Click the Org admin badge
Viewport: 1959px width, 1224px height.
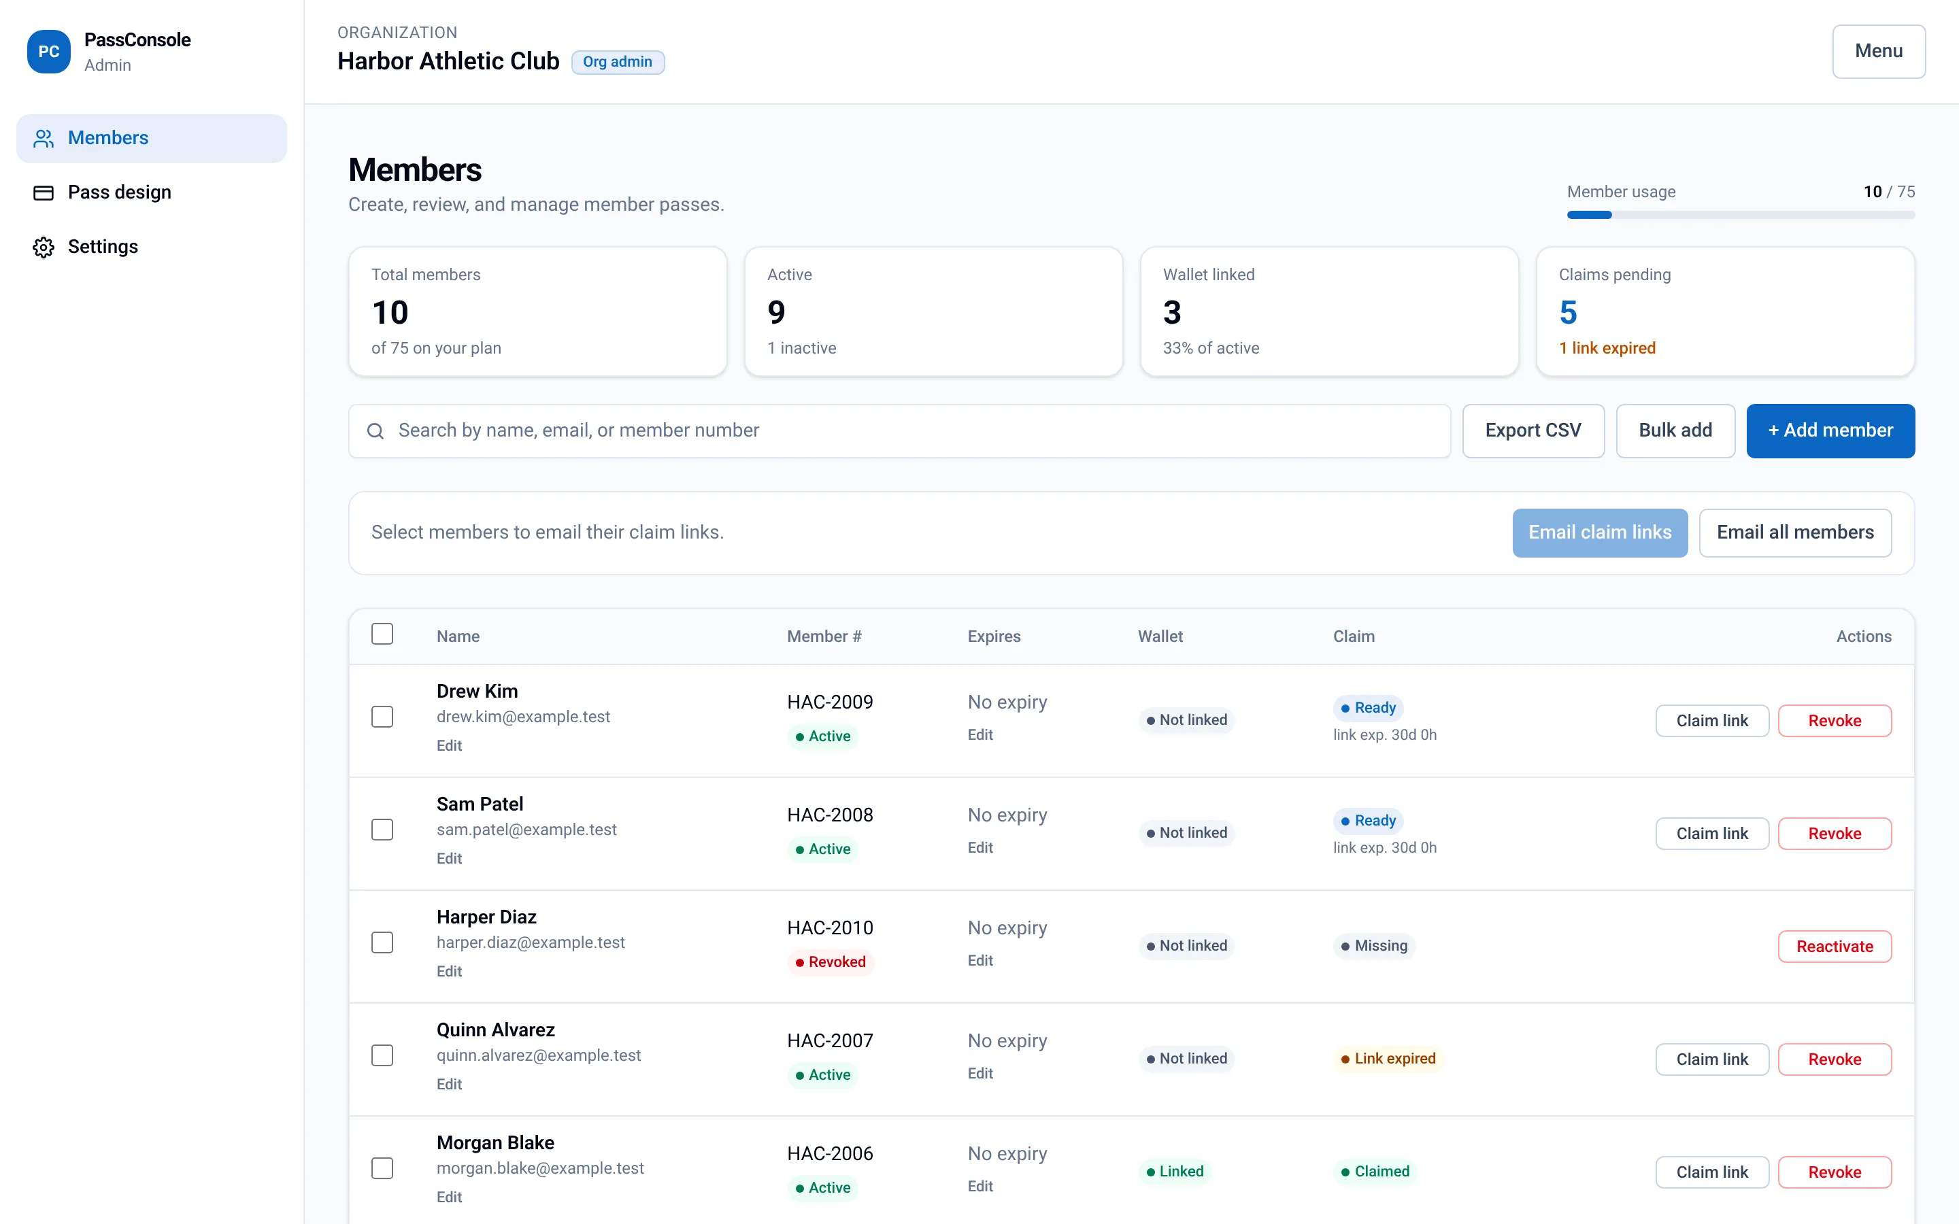pyautogui.click(x=618, y=63)
